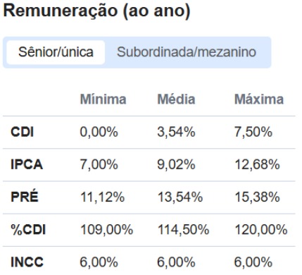Select the CDI minimum value 0,00%
Screen dimensions: 302x275
(99, 132)
